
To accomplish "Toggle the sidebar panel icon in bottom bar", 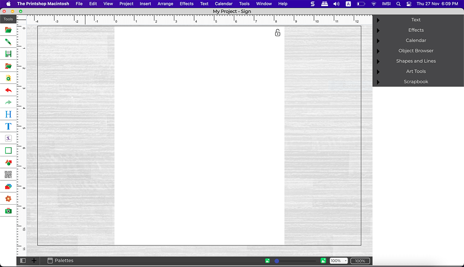I will (x=23, y=261).
